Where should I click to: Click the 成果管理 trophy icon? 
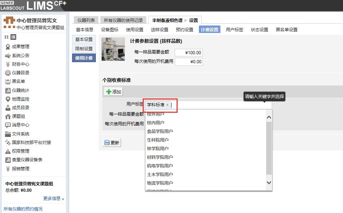pyautogui.click(x=8, y=47)
